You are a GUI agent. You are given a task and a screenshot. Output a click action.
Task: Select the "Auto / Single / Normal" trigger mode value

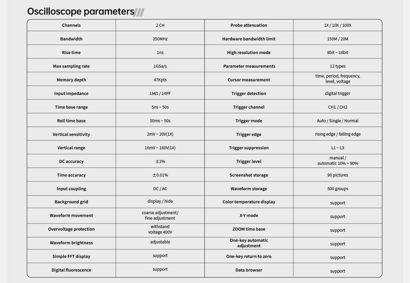pos(338,121)
